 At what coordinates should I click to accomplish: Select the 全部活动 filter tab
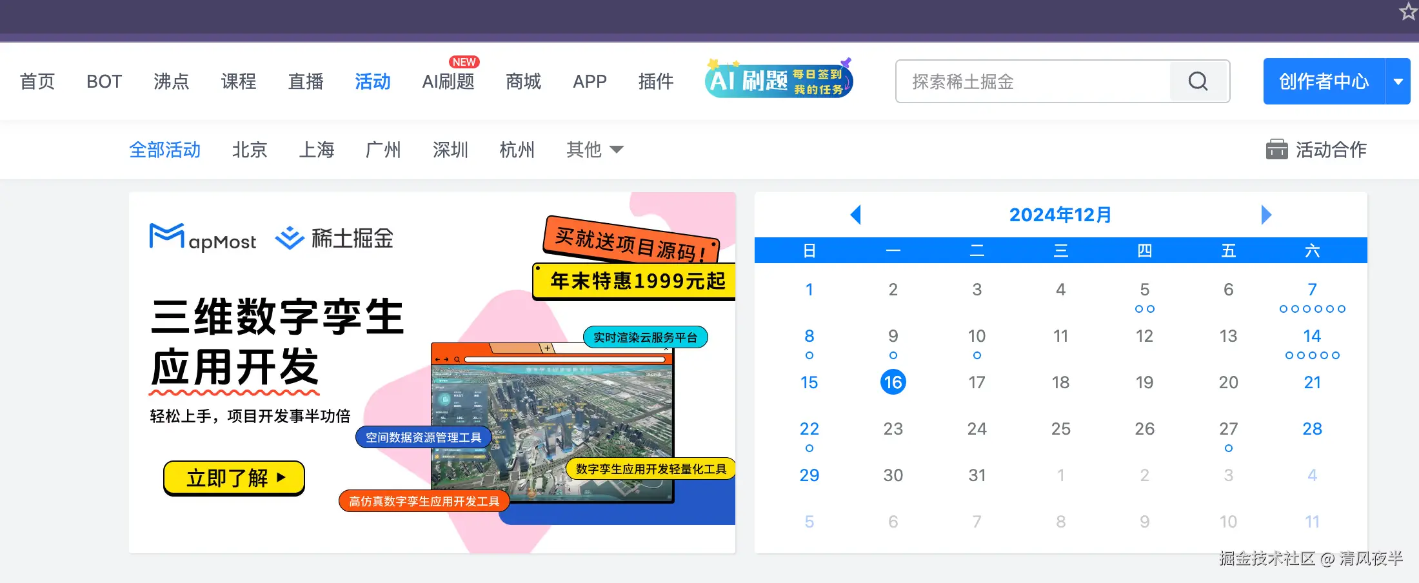[x=165, y=150]
